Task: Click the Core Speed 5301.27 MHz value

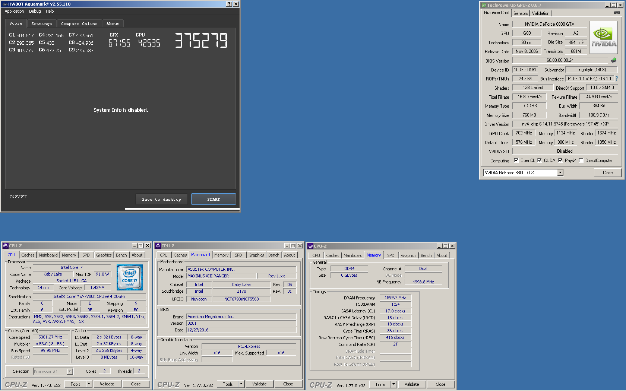Action: coord(50,337)
